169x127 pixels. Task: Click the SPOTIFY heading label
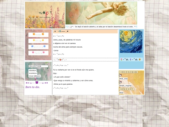(x=127, y=89)
